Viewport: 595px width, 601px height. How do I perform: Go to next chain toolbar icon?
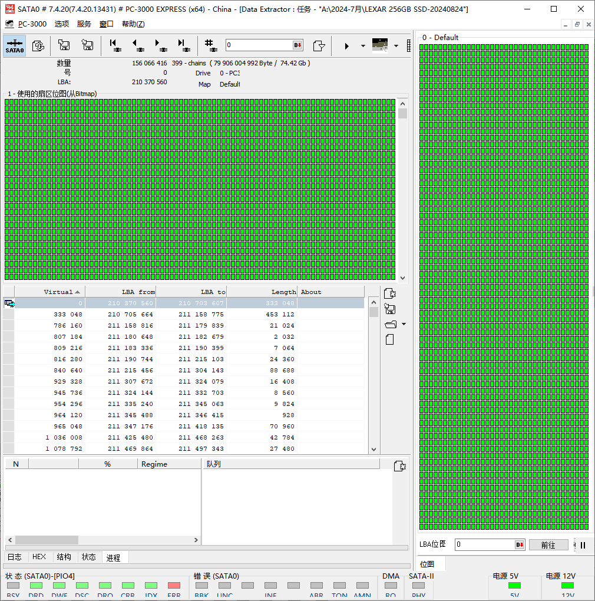tap(161, 45)
